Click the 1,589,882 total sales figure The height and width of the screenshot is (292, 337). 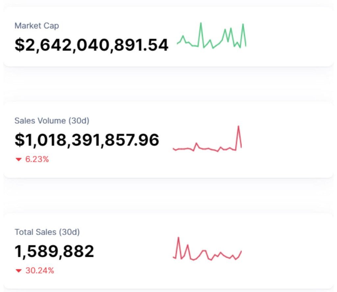[54, 252]
